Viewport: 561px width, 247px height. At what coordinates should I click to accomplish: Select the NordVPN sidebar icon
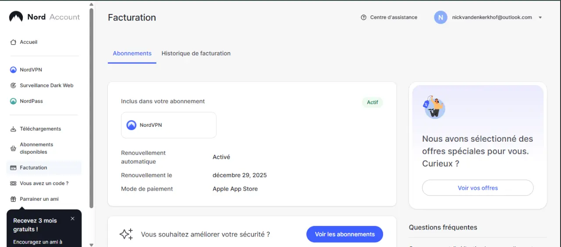pos(13,70)
